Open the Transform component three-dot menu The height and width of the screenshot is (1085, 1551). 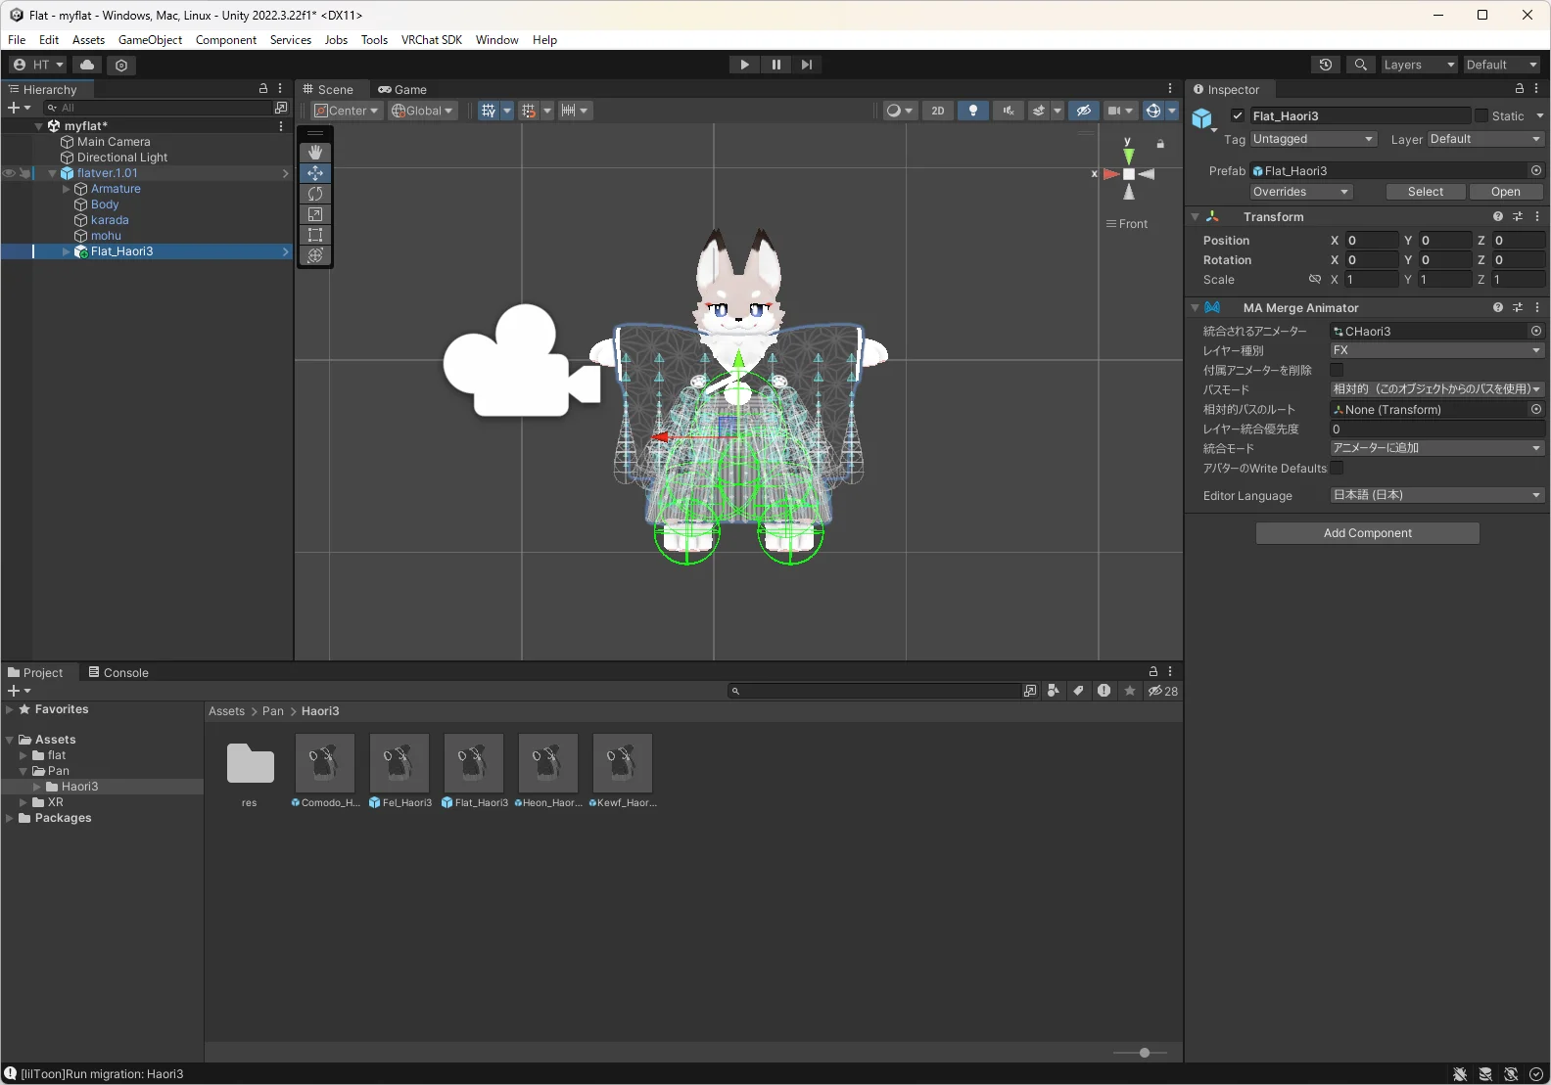tap(1537, 216)
